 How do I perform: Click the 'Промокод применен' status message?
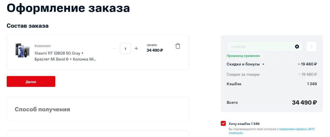(x=243, y=56)
